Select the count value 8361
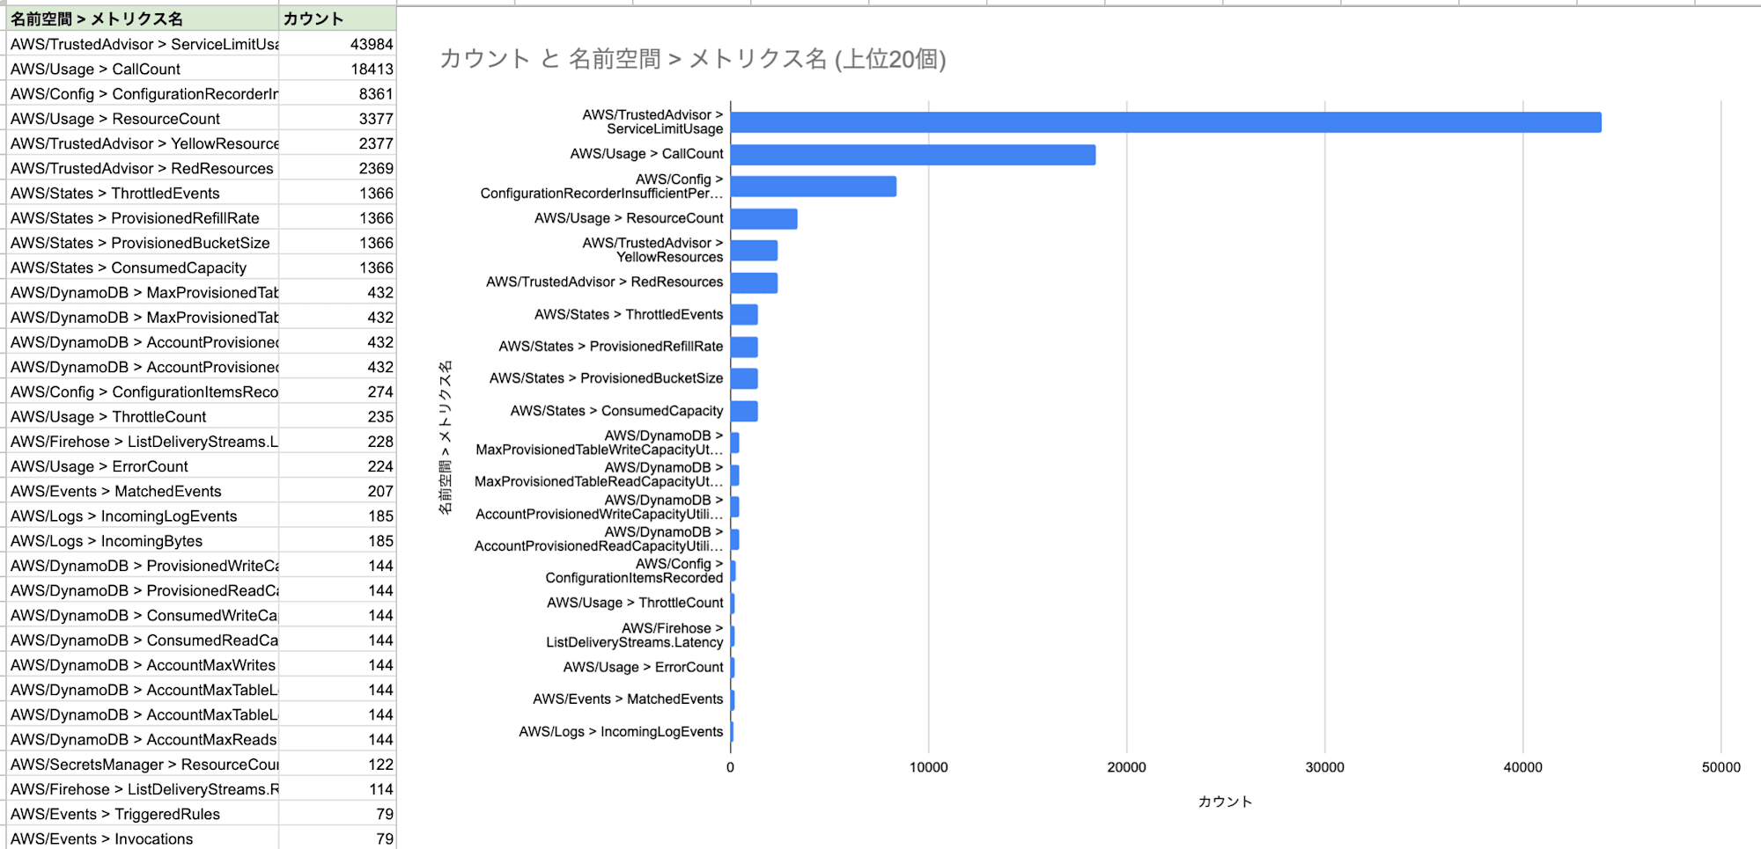The image size is (1761, 849). tap(337, 93)
